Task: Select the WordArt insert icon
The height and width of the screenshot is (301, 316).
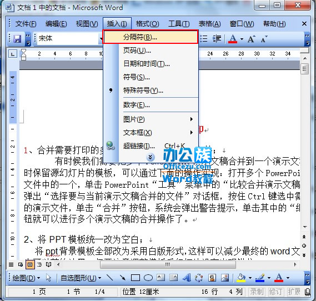Action: tap(187, 278)
